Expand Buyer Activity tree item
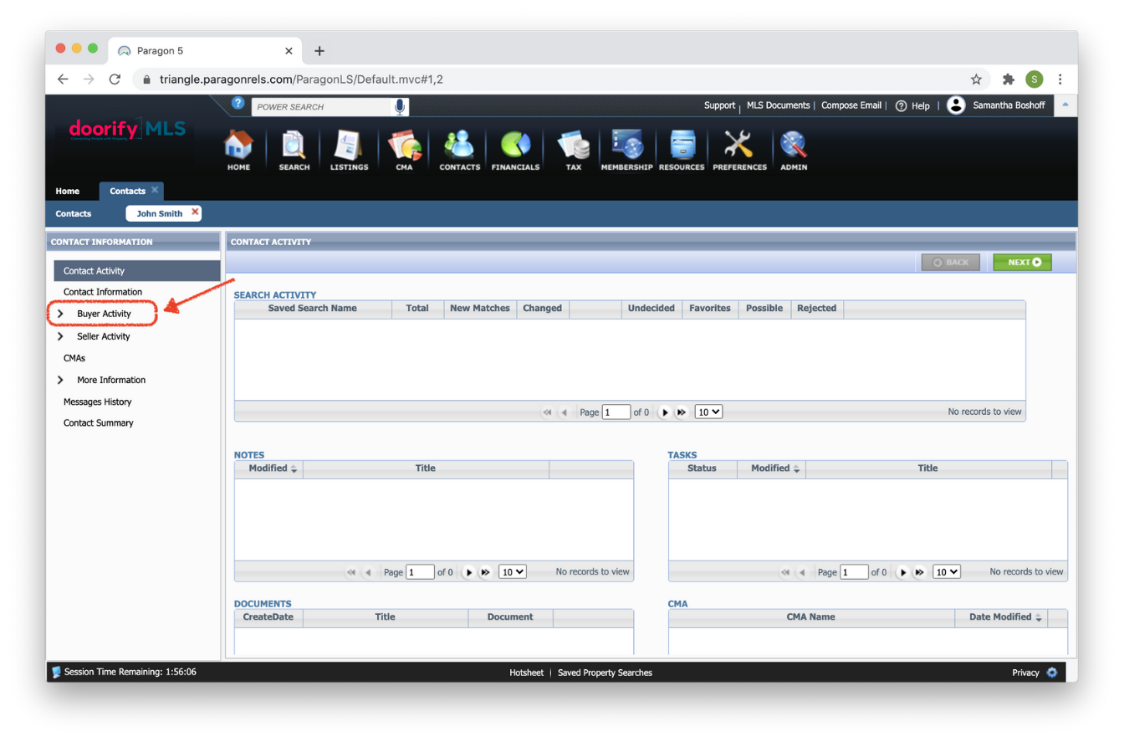1124x742 pixels. [x=60, y=314]
